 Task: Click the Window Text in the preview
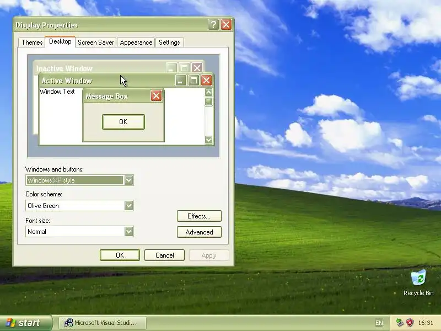pyautogui.click(x=57, y=92)
